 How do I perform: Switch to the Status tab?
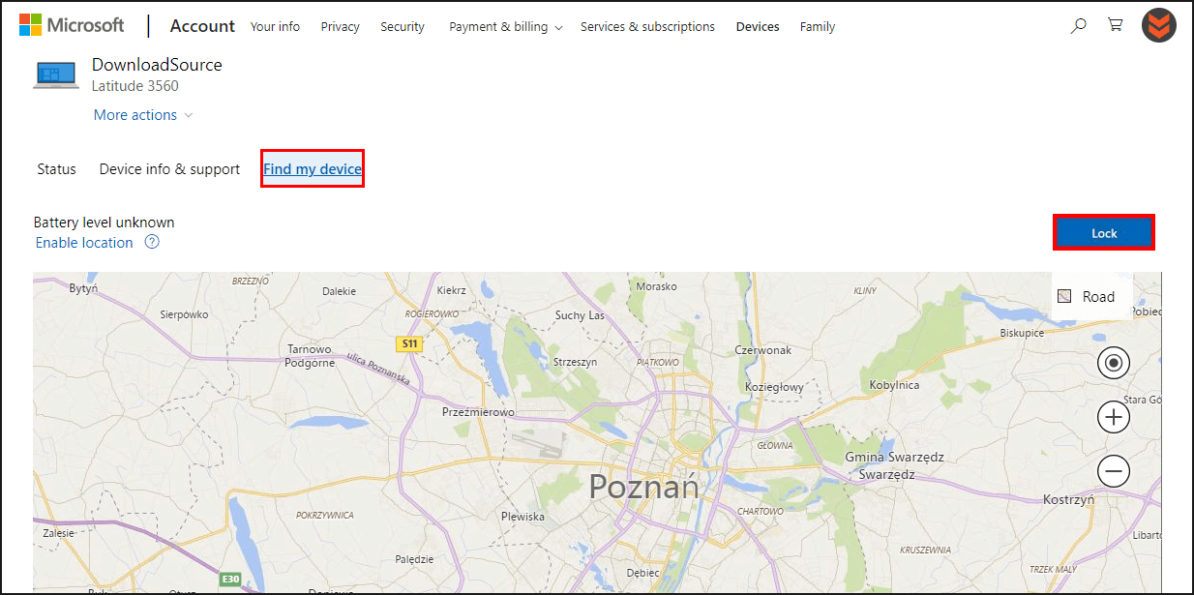click(56, 169)
